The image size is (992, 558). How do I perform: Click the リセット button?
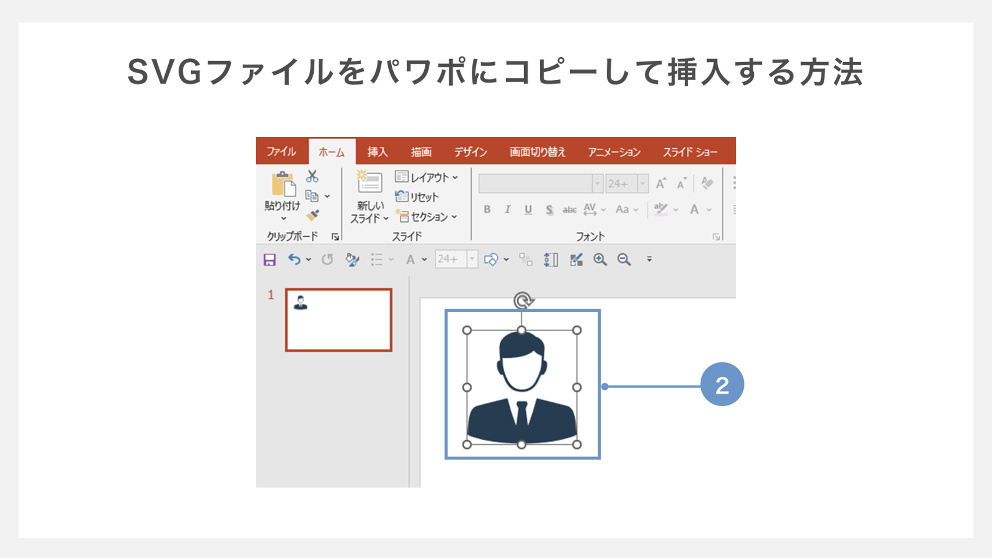pyautogui.click(x=417, y=197)
